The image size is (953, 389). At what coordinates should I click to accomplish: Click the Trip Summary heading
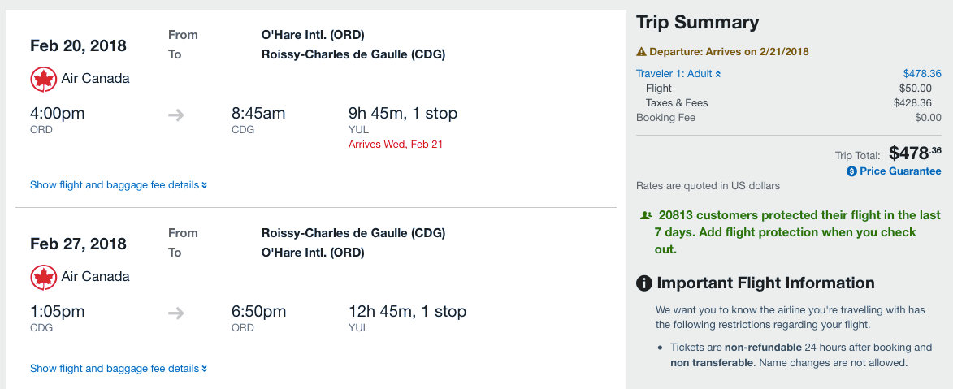pyautogui.click(x=697, y=23)
